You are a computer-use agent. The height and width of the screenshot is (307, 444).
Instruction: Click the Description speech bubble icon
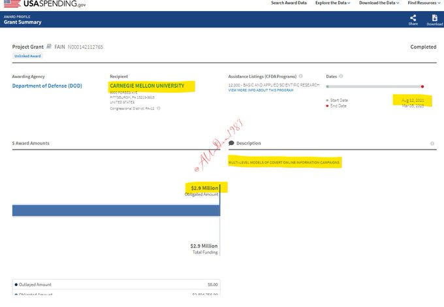[x=231, y=143]
